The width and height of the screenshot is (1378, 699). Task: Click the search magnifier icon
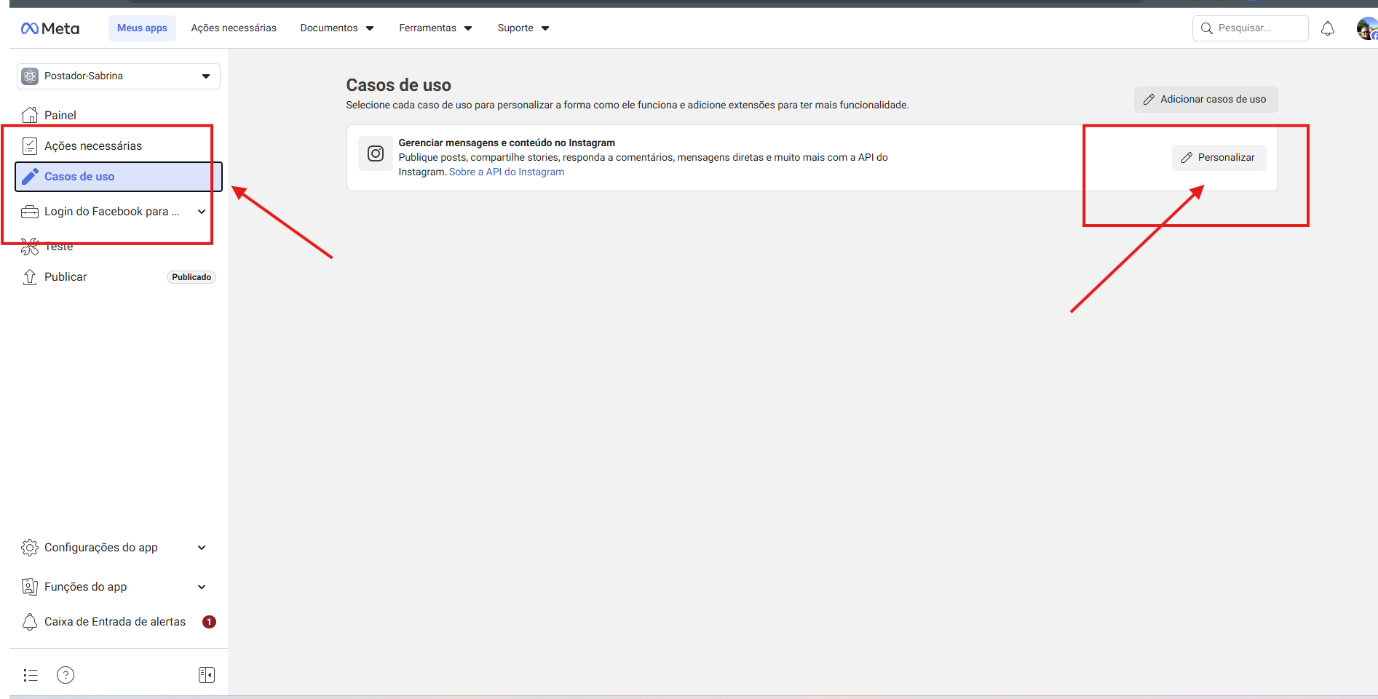point(1207,28)
